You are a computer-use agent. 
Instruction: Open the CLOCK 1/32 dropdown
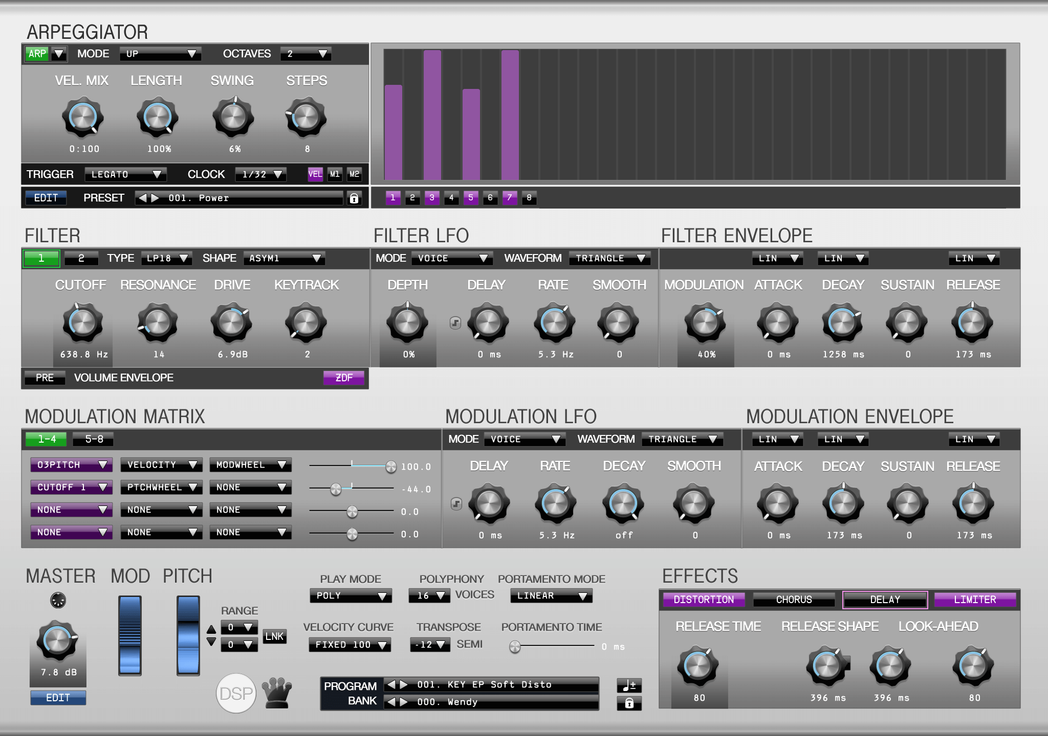click(x=261, y=174)
